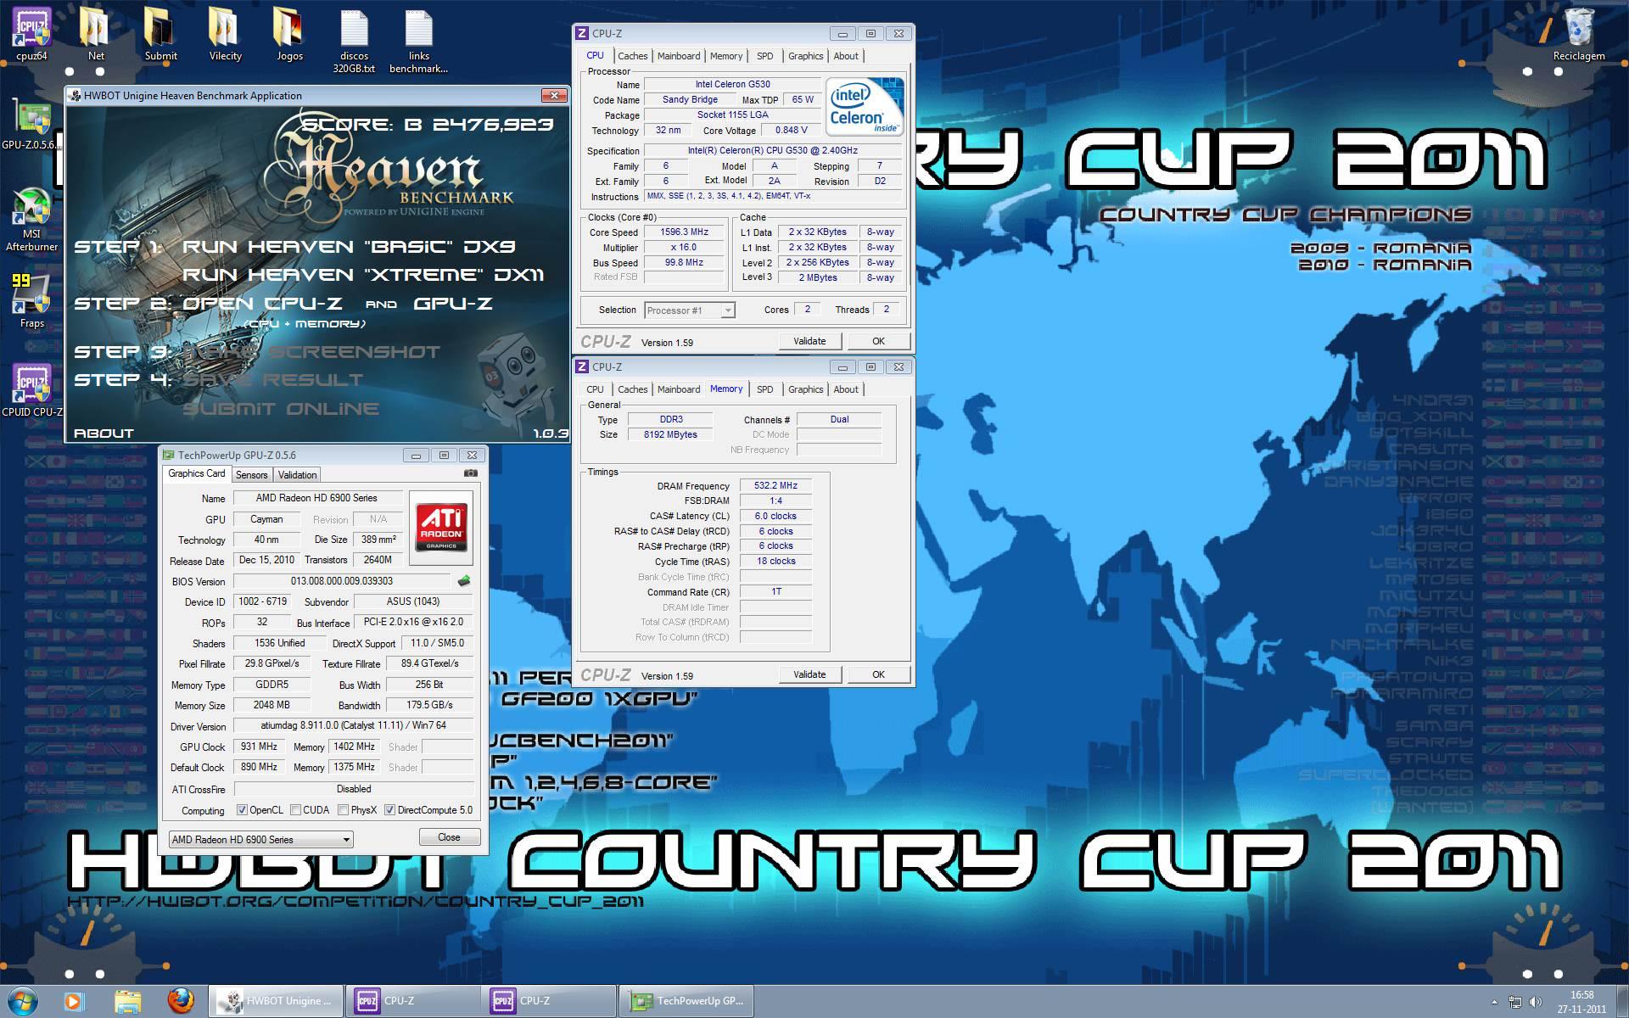Open the Submit folder icon

pos(160,34)
